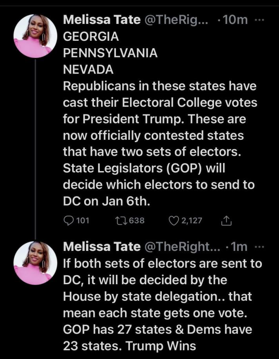Click the Melissa Tate name on top tweet
Screen dimensions: 279x359
pos(102,20)
